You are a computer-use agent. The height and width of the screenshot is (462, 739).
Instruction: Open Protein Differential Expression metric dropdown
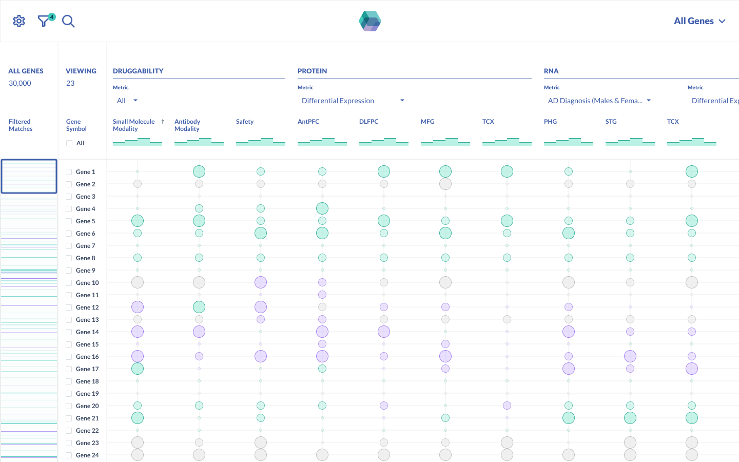pos(353,101)
